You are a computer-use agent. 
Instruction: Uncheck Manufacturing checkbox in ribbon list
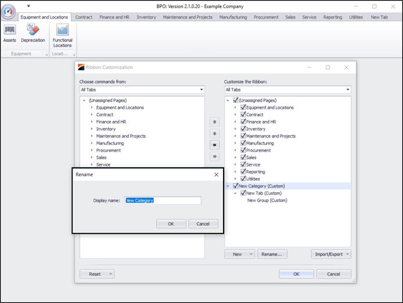pos(243,143)
